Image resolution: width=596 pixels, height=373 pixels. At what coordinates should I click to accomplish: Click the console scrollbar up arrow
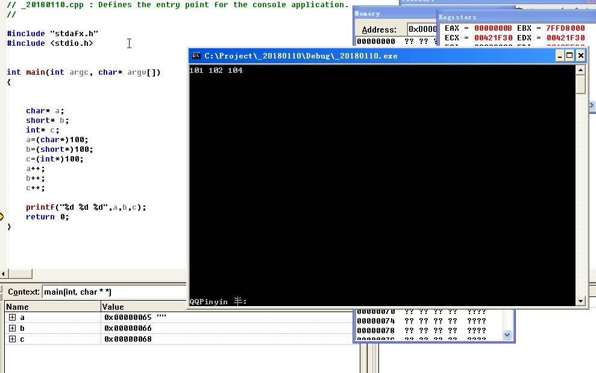point(580,70)
